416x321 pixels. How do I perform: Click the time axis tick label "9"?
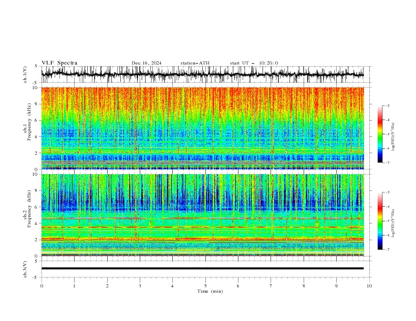[336, 286]
